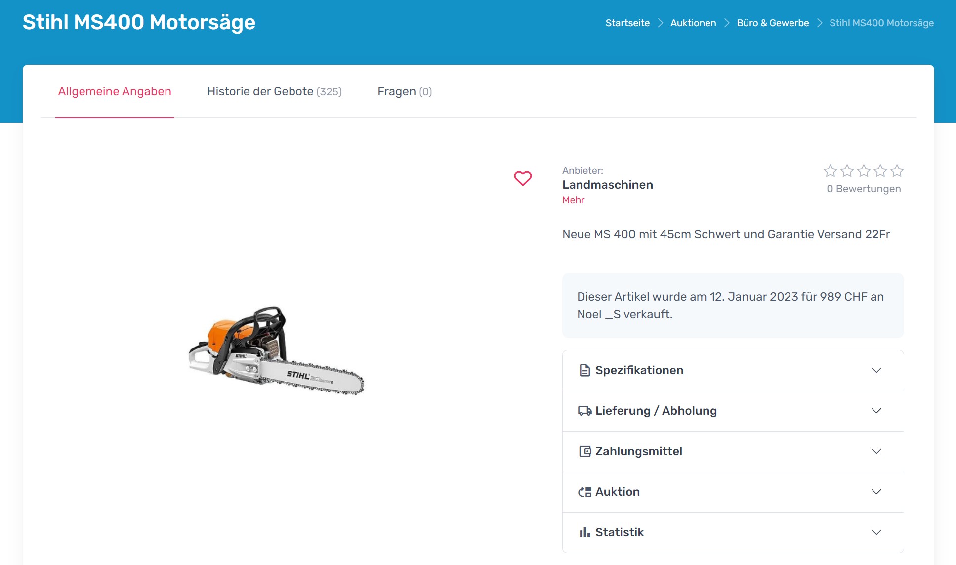Click the third rating star
The height and width of the screenshot is (565, 956).
point(864,171)
